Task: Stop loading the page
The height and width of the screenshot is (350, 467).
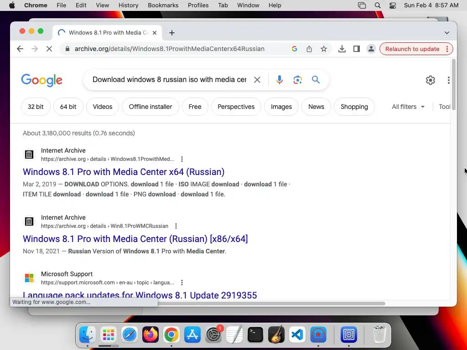Action: click(49, 49)
